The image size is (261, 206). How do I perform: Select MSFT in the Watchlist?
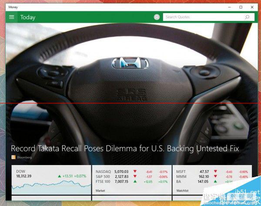(x=181, y=172)
